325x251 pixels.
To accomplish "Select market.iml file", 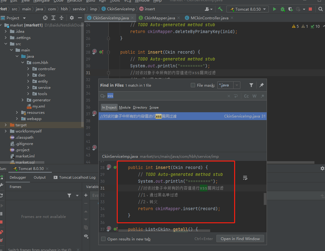I will [x=22, y=156].
